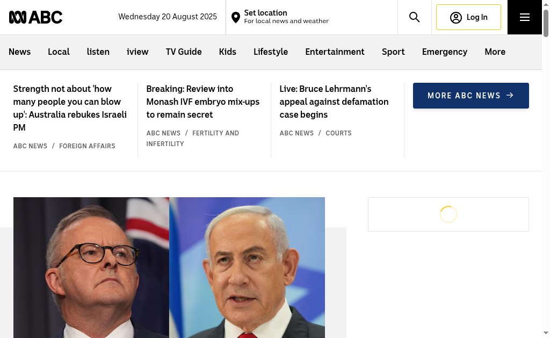The image size is (550, 338).
Task: Click the scrollbar down arrow
Action: pos(546,333)
